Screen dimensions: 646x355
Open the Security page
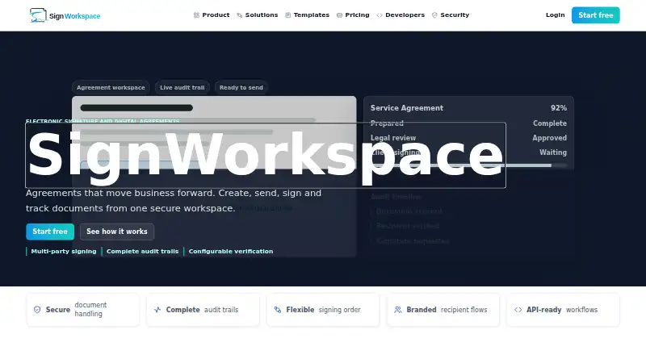[451, 15]
